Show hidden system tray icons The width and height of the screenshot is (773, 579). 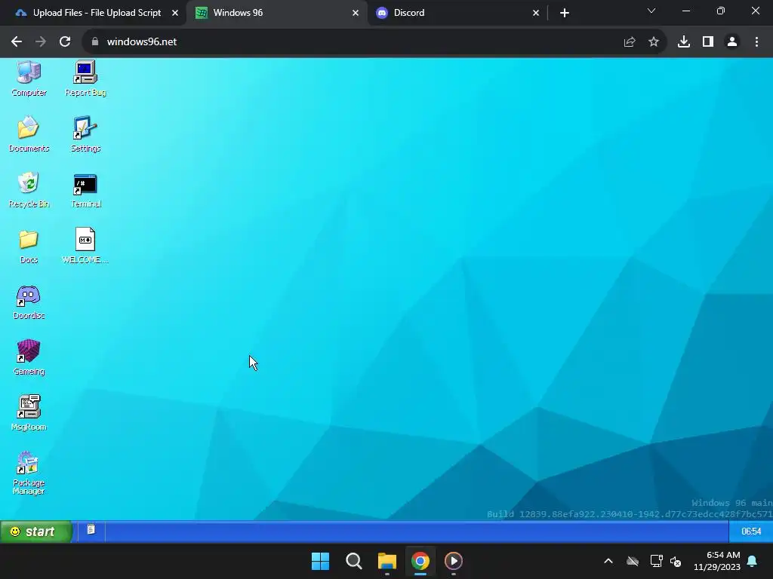click(608, 561)
